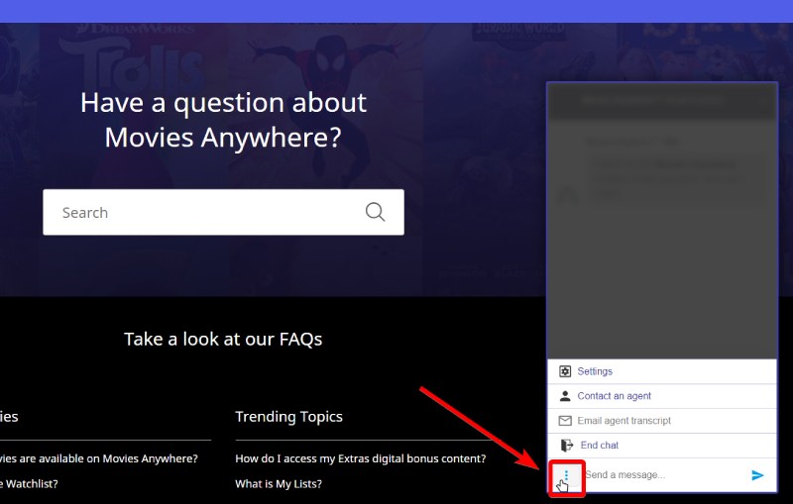Open the Watchlist FAQ link
Viewport: 793px width, 504px height.
[29, 484]
